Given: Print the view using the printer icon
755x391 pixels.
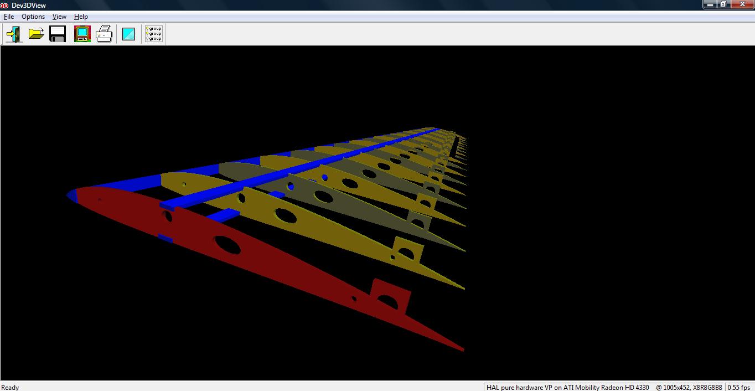Looking at the screenshot, I should pyautogui.click(x=104, y=34).
